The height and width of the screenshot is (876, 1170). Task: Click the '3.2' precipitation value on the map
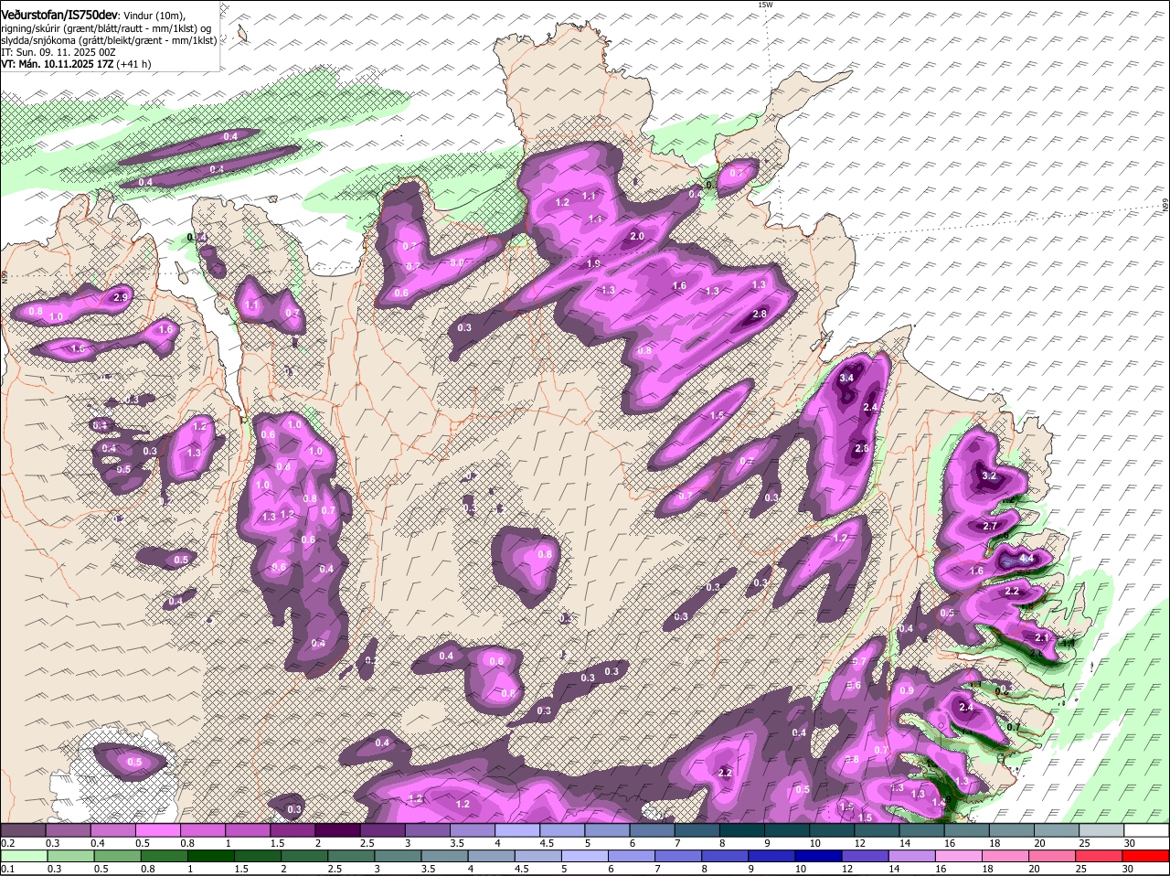point(989,475)
